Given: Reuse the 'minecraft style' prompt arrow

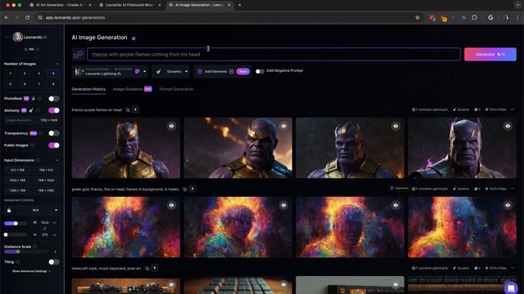Looking at the screenshot, I should coord(155,268).
